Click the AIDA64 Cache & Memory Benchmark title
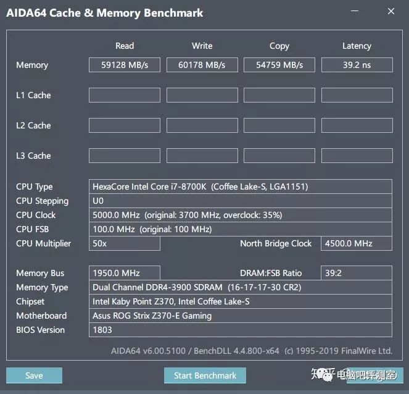Image resolution: width=409 pixels, height=394 pixels. (x=105, y=13)
